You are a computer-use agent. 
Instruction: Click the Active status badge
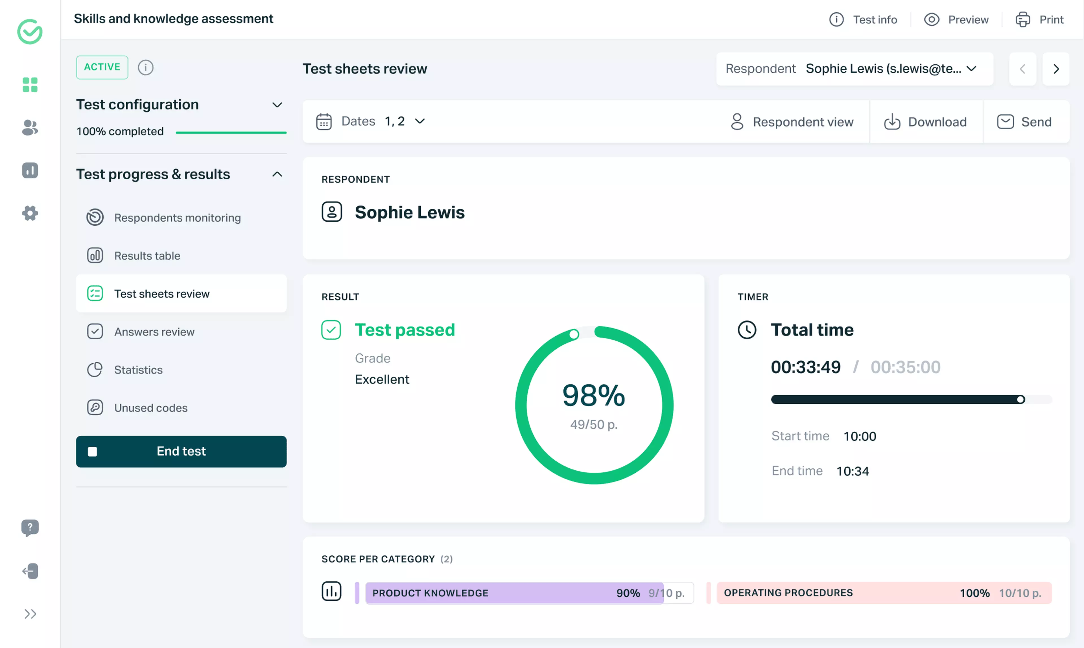tap(102, 67)
